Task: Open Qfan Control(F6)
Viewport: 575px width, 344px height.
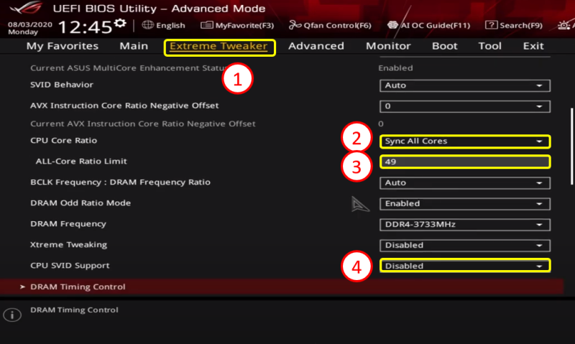Action: point(330,25)
